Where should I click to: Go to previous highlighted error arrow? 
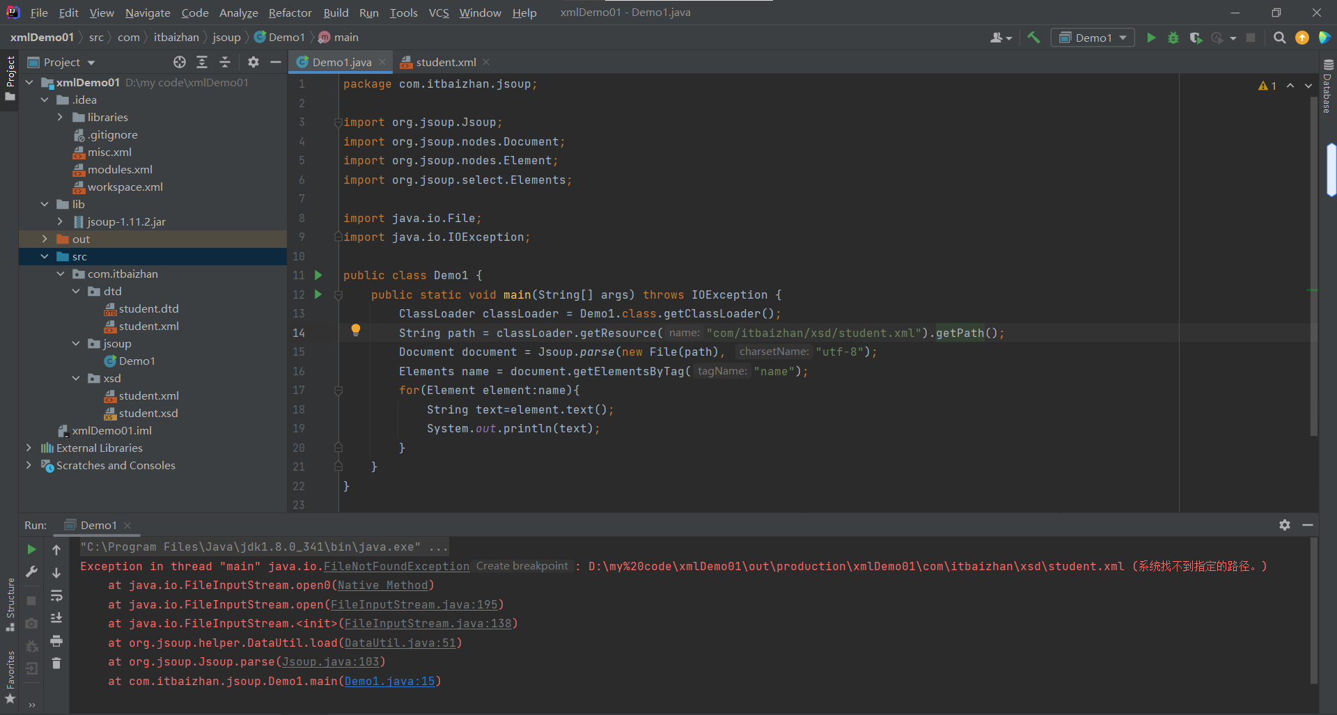coord(1290,86)
